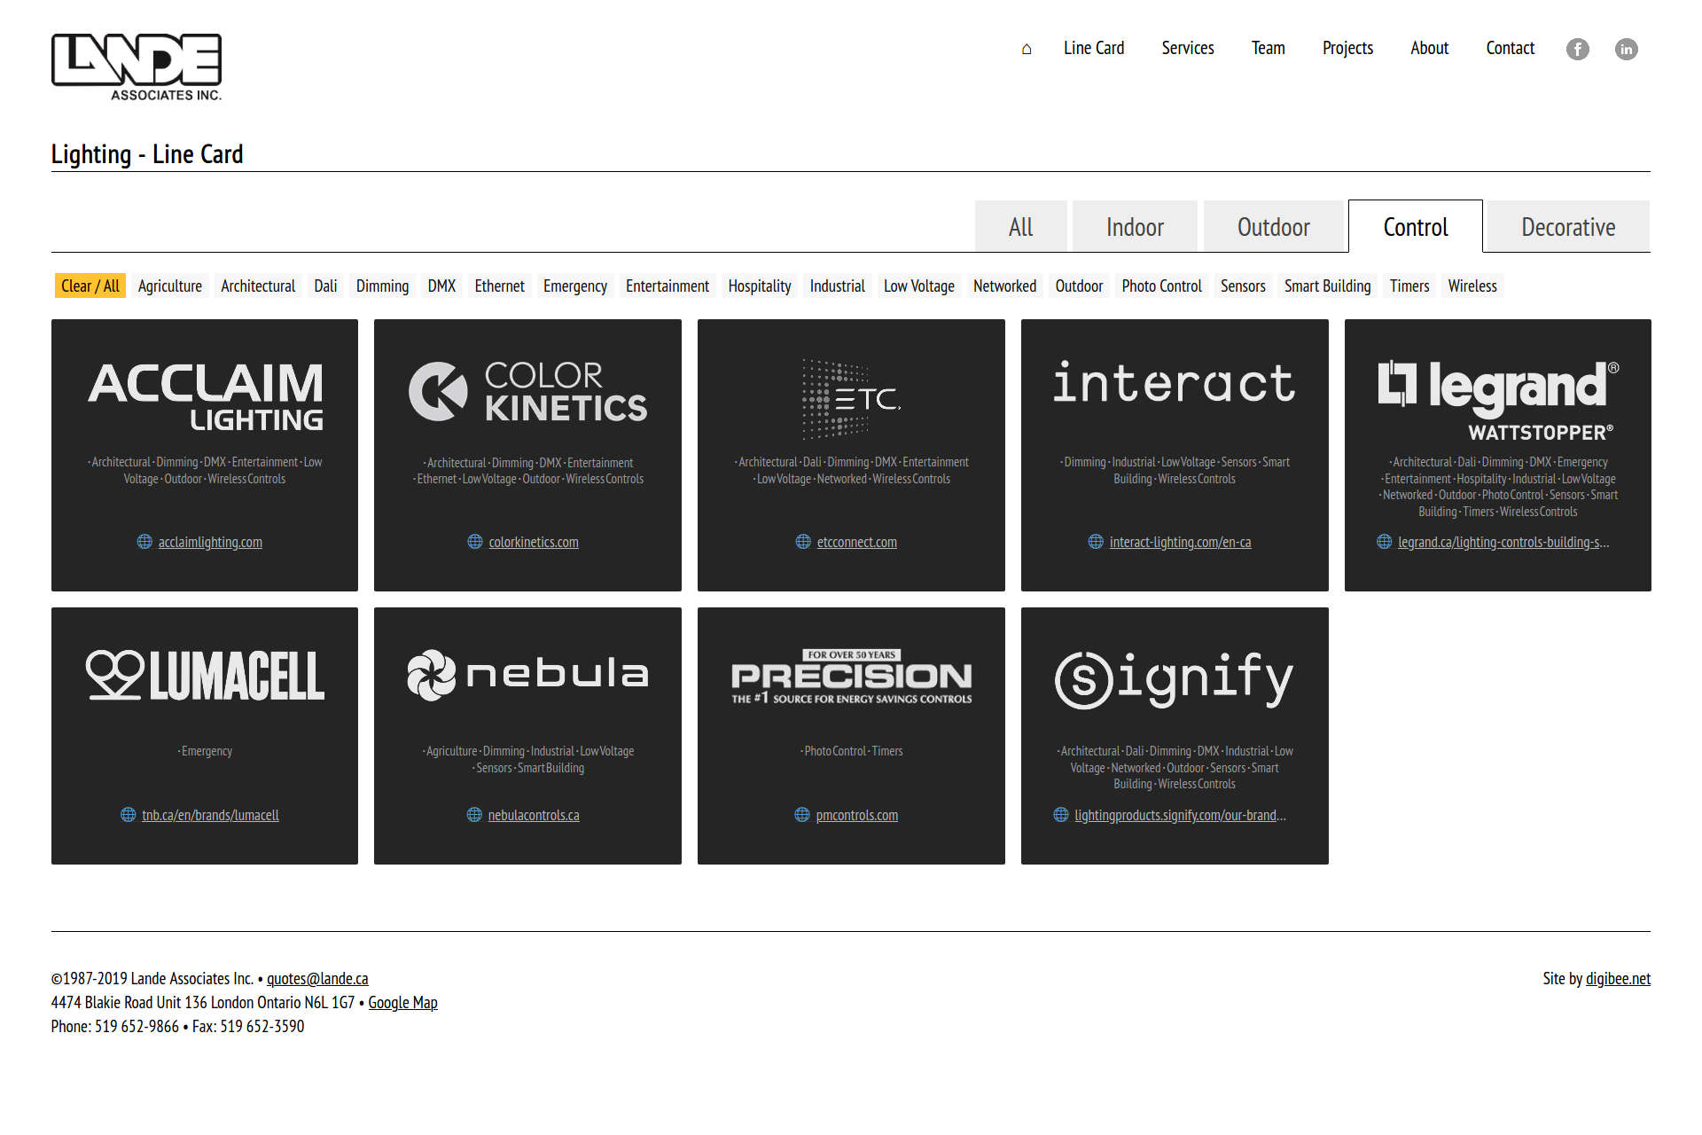The image size is (1702, 1135).
Task: Click the Signify logo
Action: [x=1175, y=679]
